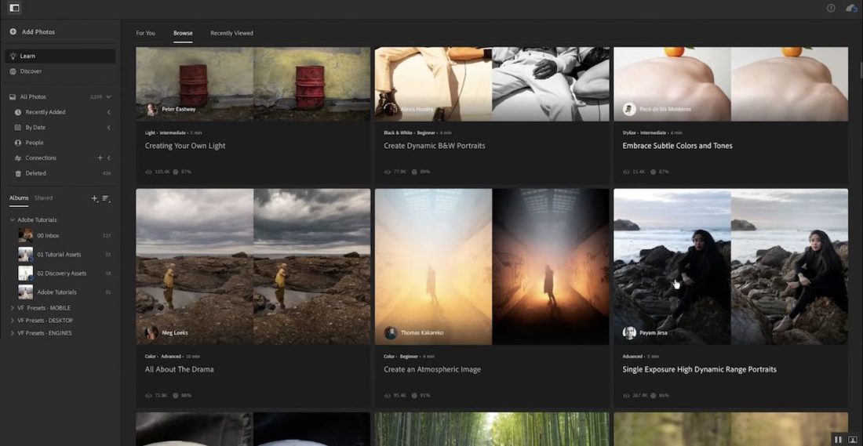The image size is (863, 446).
Task: Open Deleted photos with the trash icon
Action: click(18, 173)
